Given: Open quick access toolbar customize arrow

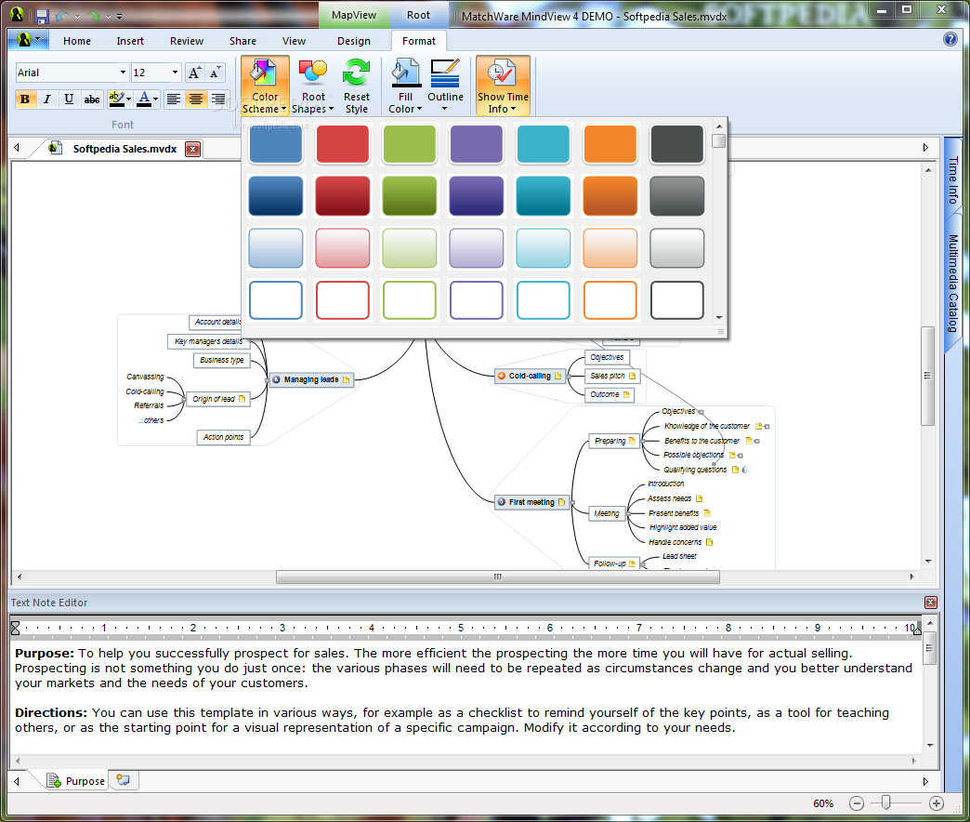Looking at the screenshot, I should point(120,17).
